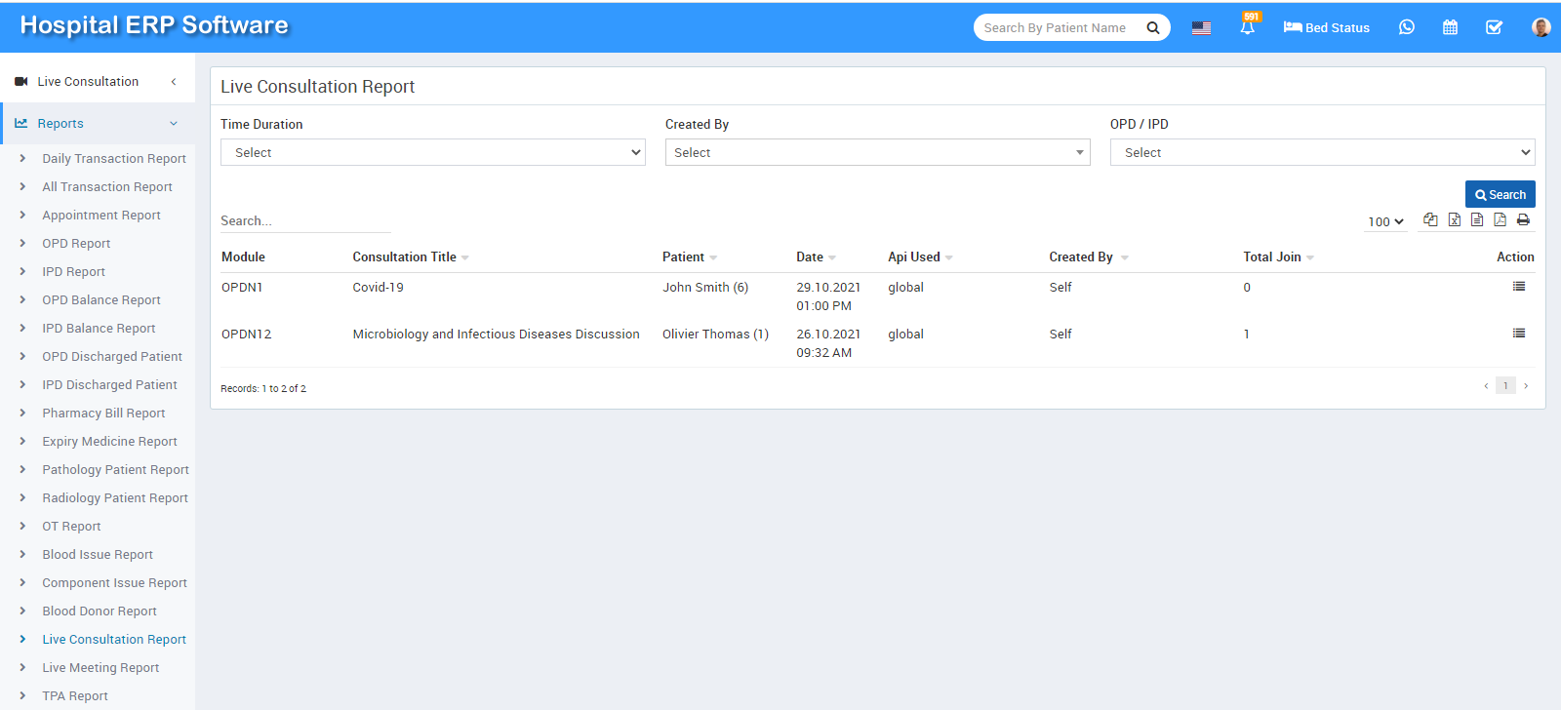The image size is (1561, 710).
Task: Open the calendar icon in header
Action: pos(1450,27)
